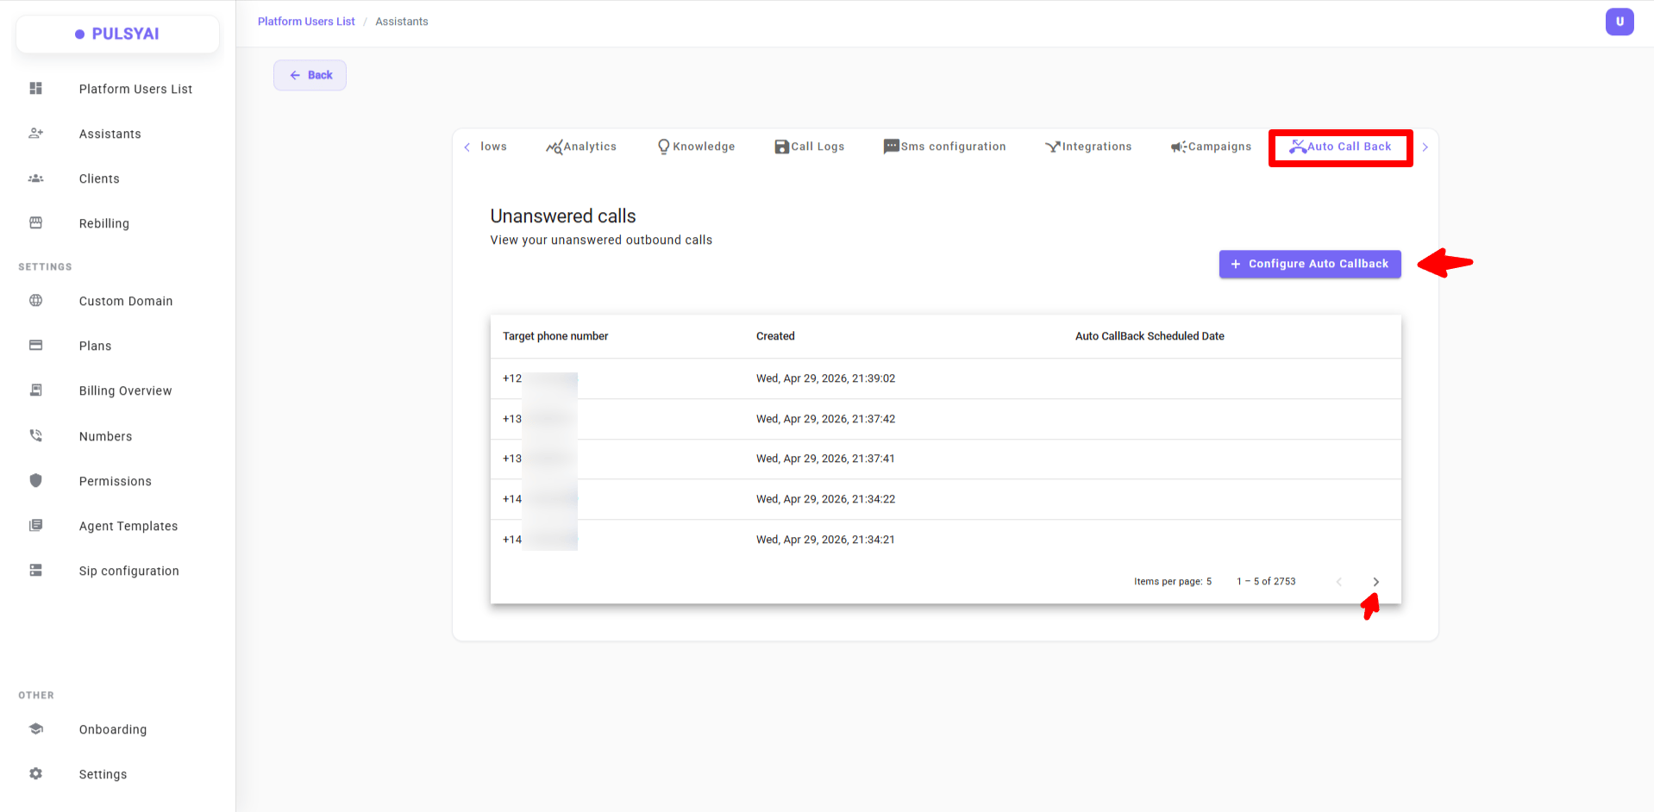Viewport: 1654px width, 812px height.
Task: Click the Knowledge lightbulb icon
Action: [x=663, y=147]
